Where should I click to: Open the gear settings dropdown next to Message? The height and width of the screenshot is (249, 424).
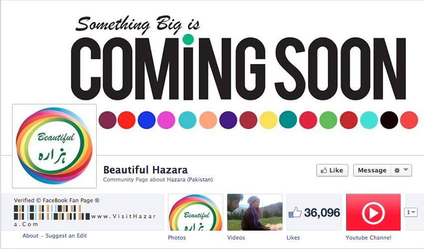401,170
